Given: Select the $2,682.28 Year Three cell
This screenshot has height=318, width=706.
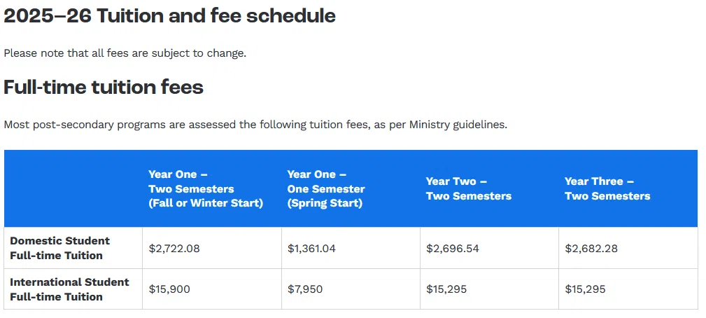Looking at the screenshot, I should (591, 249).
